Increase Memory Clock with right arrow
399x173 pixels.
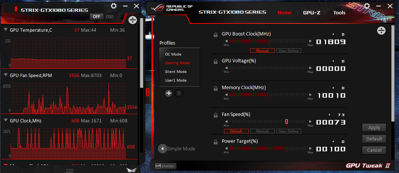click(310, 95)
